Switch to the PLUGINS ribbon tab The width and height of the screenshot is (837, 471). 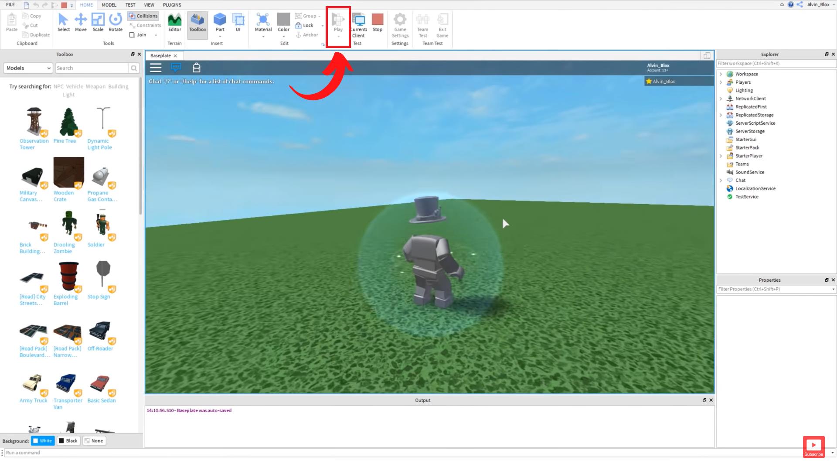click(x=172, y=5)
